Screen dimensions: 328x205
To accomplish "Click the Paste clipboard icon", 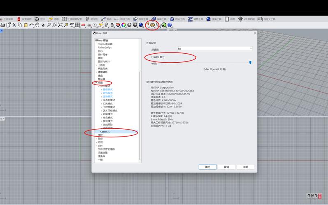I will pos(26,25).
